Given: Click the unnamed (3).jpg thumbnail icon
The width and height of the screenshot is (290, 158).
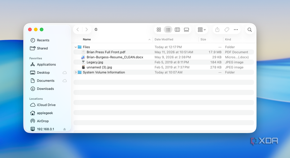Looking at the screenshot, I should [x=83, y=67].
